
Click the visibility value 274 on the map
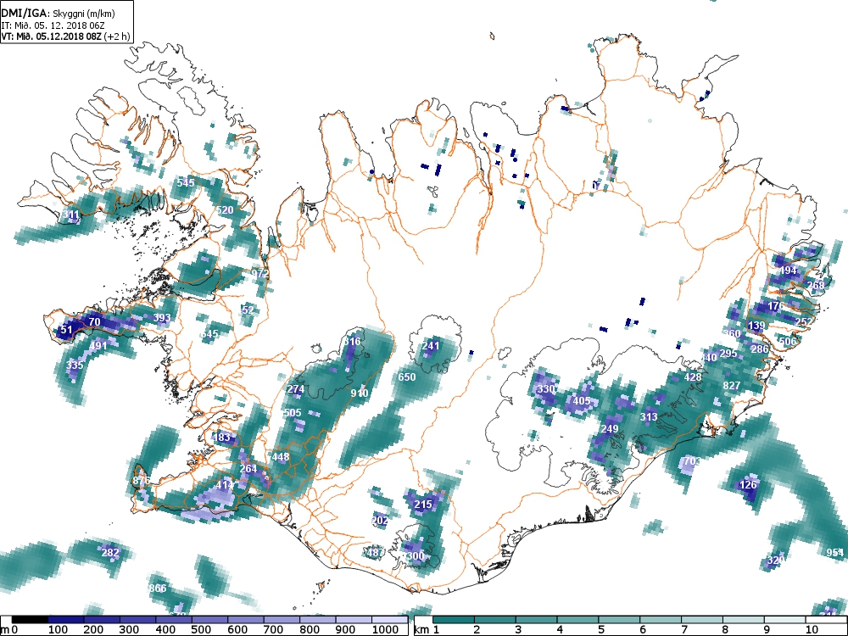click(x=295, y=389)
